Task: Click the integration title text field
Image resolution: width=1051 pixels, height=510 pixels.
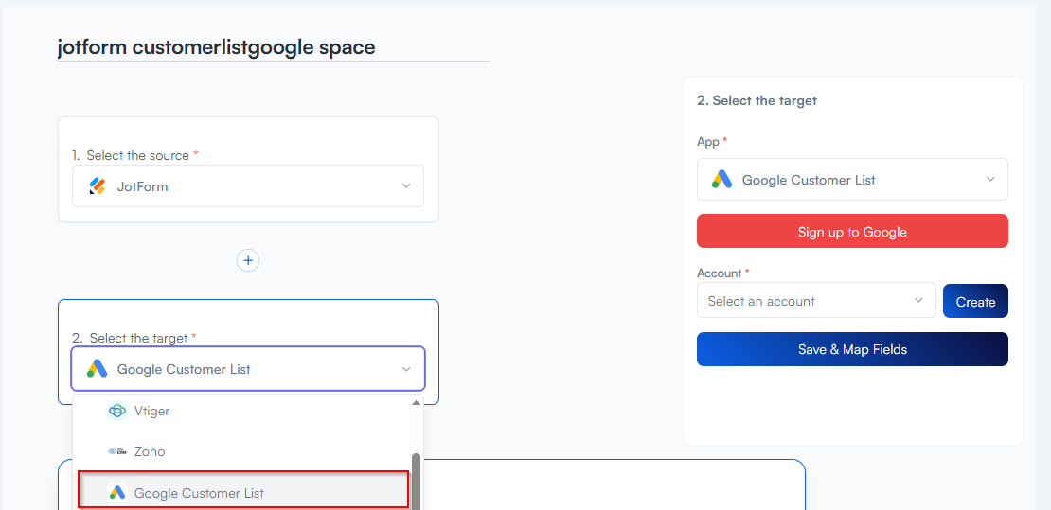Action: (273, 47)
